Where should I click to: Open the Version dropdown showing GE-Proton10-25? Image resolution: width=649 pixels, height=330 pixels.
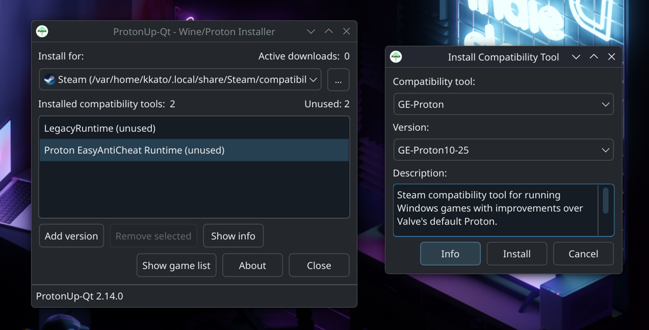(x=503, y=149)
